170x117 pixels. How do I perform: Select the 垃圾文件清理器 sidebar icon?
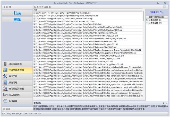pos(5,70)
